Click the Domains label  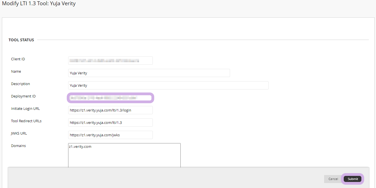pos(18,146)
